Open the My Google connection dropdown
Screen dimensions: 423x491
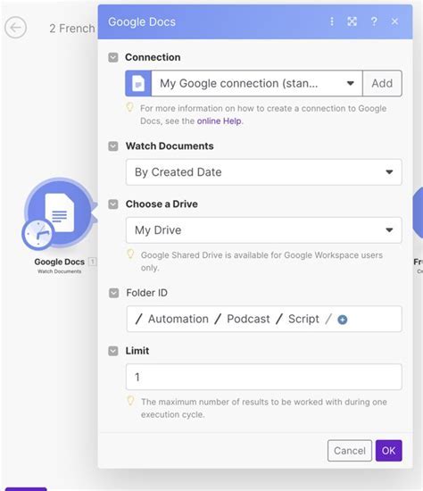[x=257, y=83]
